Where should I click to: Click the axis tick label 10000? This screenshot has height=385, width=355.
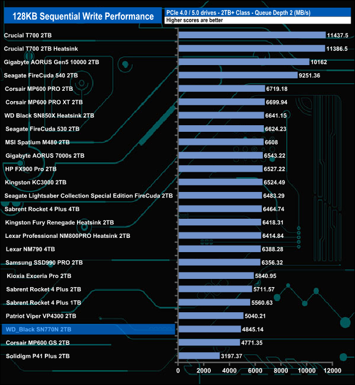[x=306, y=371]
